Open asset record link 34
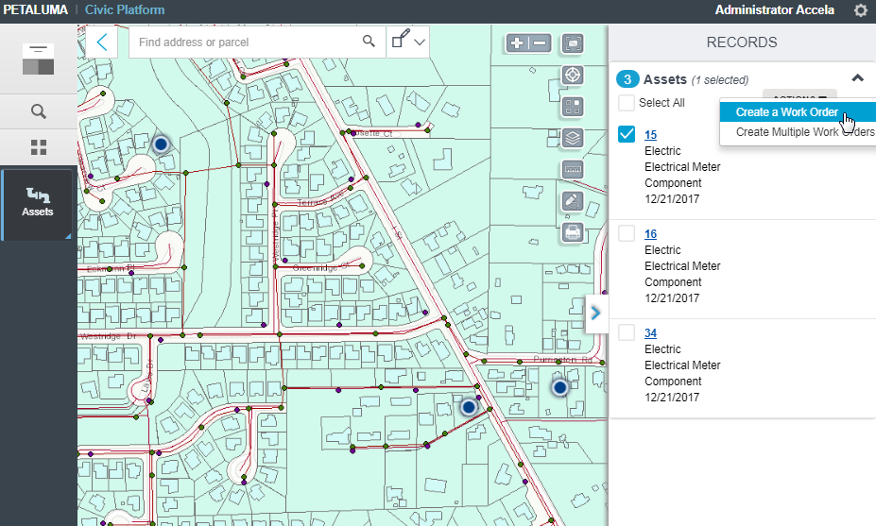This screenshot has width=876, height=526. click(x=650, y=333)
